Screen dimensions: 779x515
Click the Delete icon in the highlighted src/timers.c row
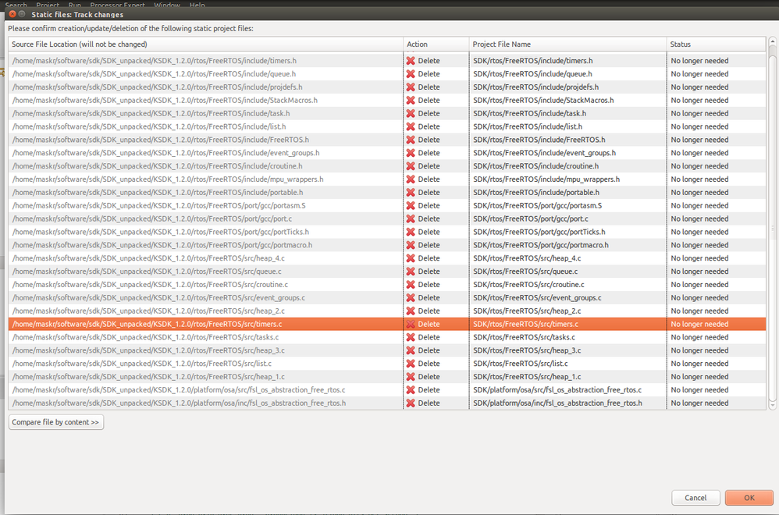point(411,324)
